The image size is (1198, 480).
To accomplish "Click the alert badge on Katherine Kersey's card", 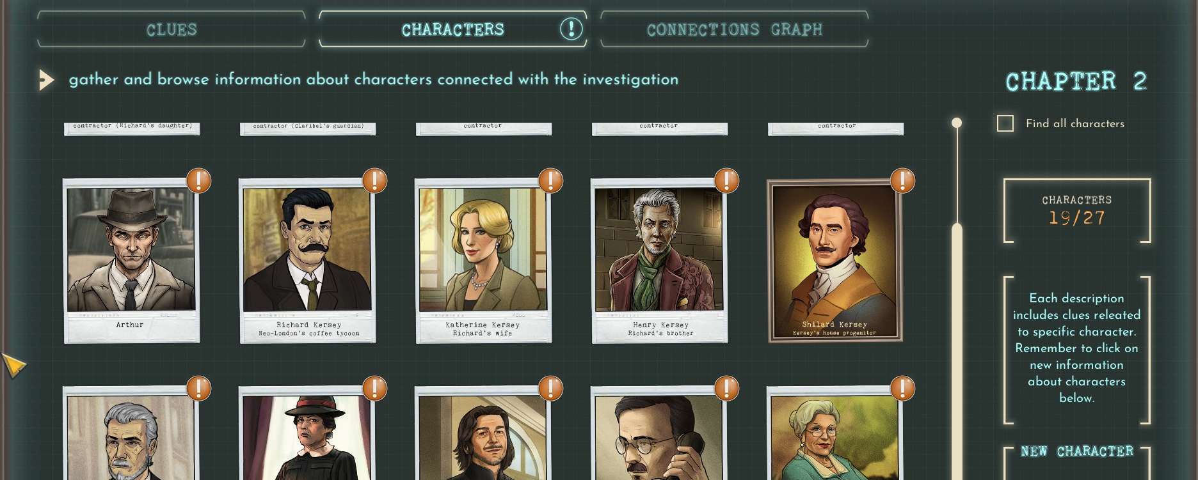I will [x=551, y=180].
